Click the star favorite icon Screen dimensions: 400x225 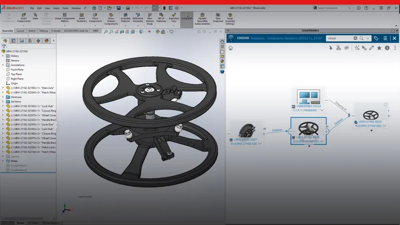379,48
